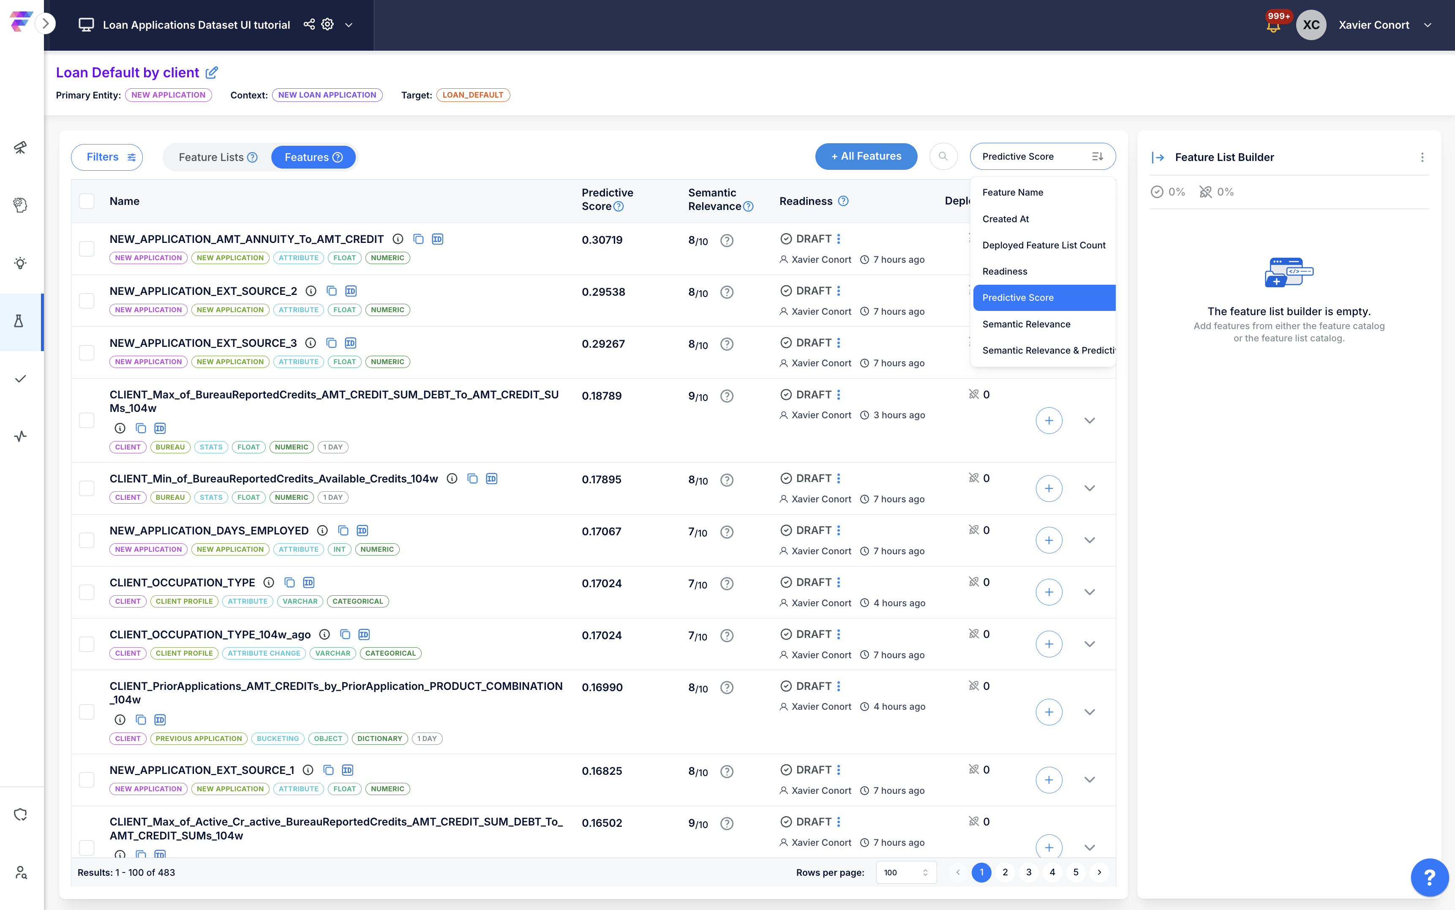1455x910 pixels.
Task: Tick the checkbox for NEW_APPLICATION_AMT_ANNUITY_To_AMT_CREDIT
Action: [x=87, y=248]
